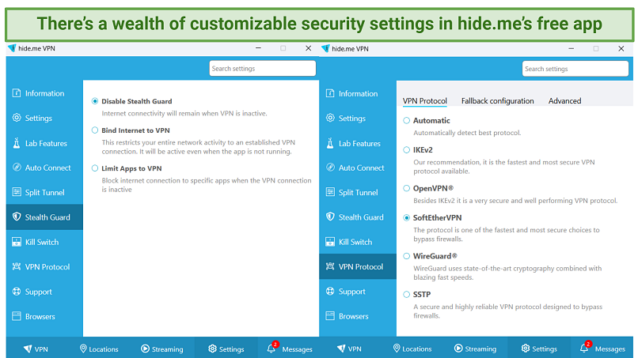Go to Streaming label in left window bottom bar
638x358 pixels.
[167, 349]
